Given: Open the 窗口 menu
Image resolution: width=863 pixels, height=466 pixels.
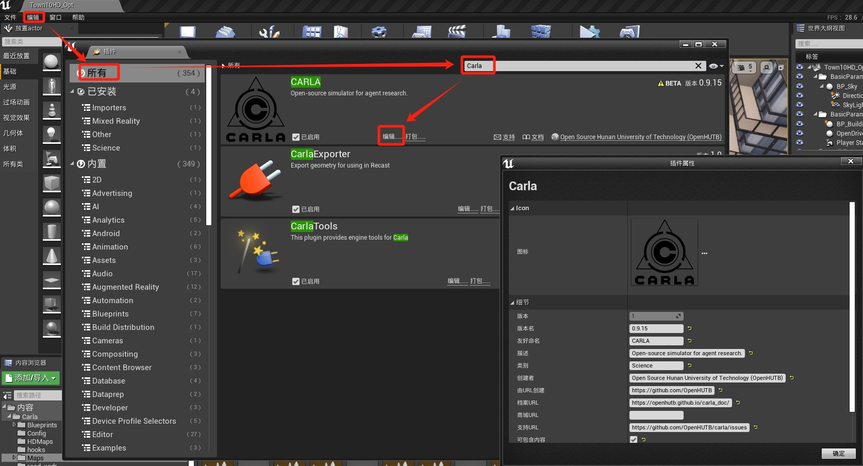Looking at the screenshot, I should [56, 18].
